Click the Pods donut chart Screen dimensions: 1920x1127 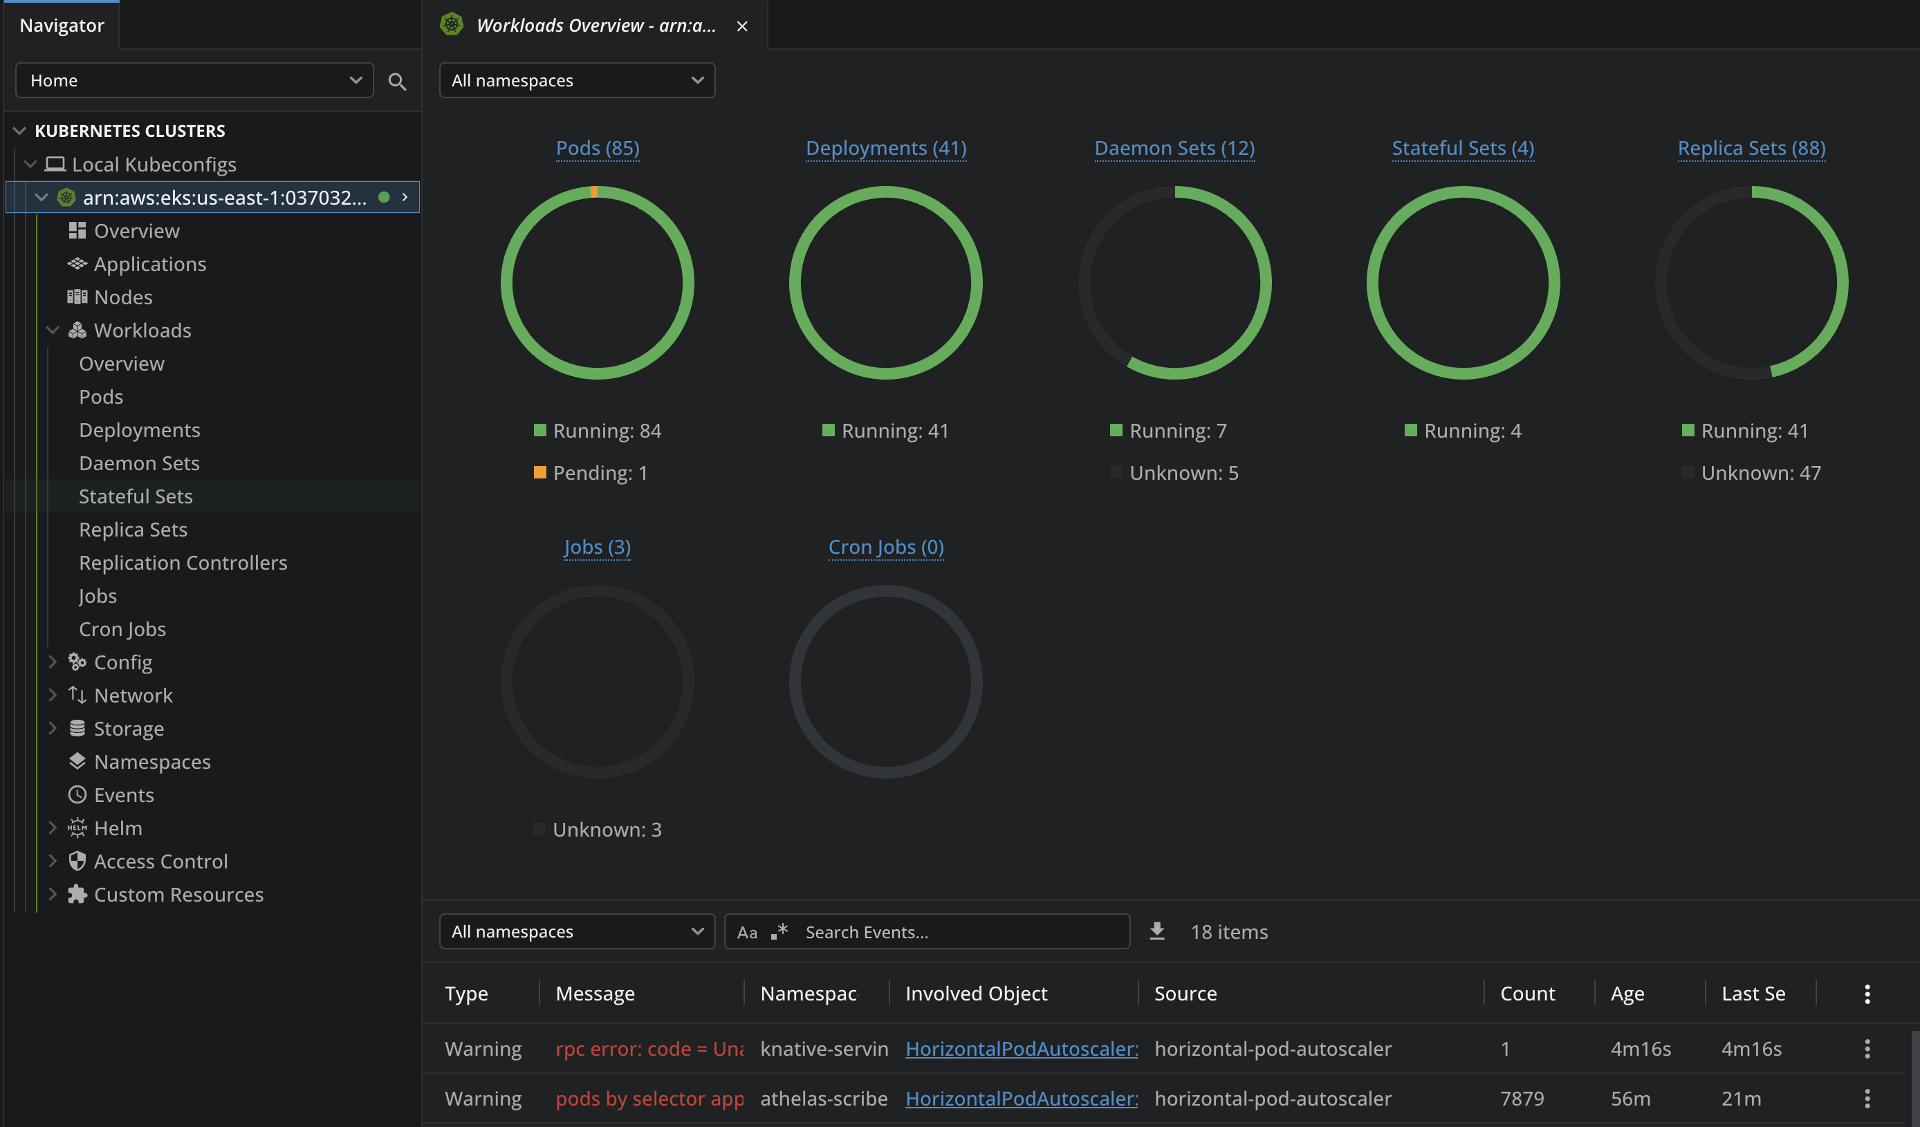(x=598, y=283)
